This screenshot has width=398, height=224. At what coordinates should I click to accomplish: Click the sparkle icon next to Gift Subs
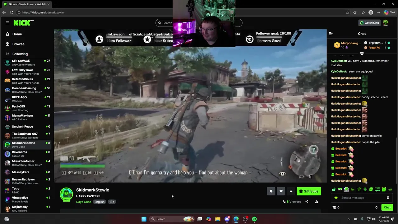click(x=291, y=191)
